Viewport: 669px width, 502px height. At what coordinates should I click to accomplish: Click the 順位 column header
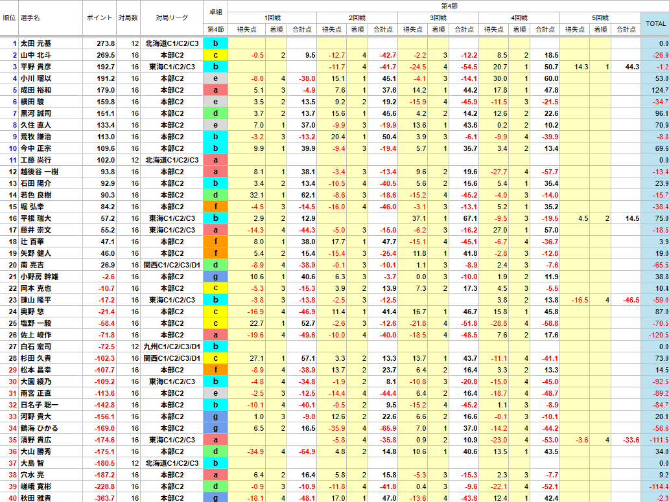(x=9, y=18)
